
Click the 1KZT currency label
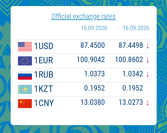43,89
